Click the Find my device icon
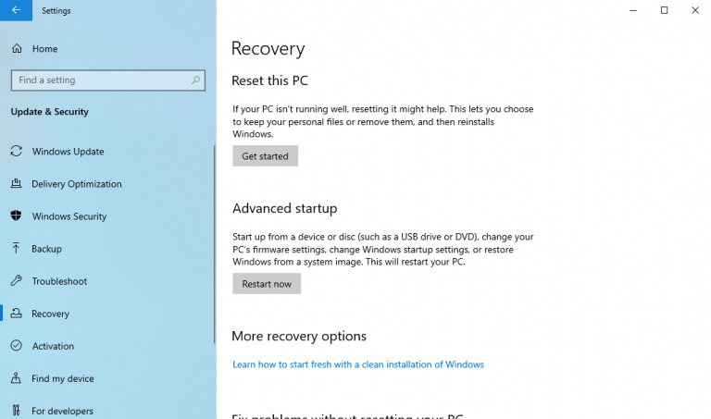 pos(17,378)
